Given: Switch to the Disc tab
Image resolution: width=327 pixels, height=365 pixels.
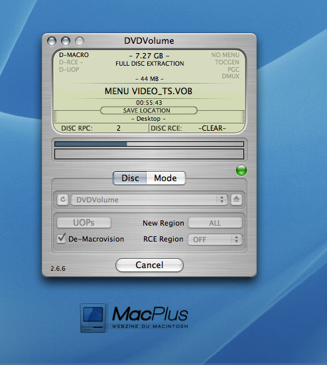Looking at the screenshot, I should (x=130, y=178).
